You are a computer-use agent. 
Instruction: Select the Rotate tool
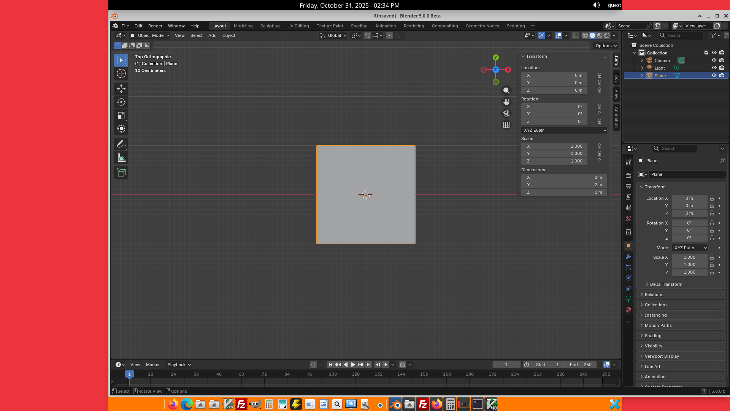point(121,102)
